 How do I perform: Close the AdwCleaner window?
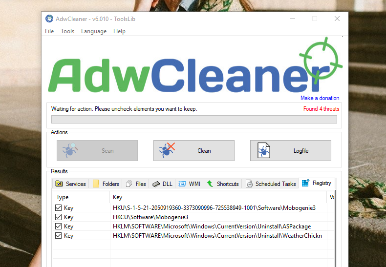pos(337,19)
